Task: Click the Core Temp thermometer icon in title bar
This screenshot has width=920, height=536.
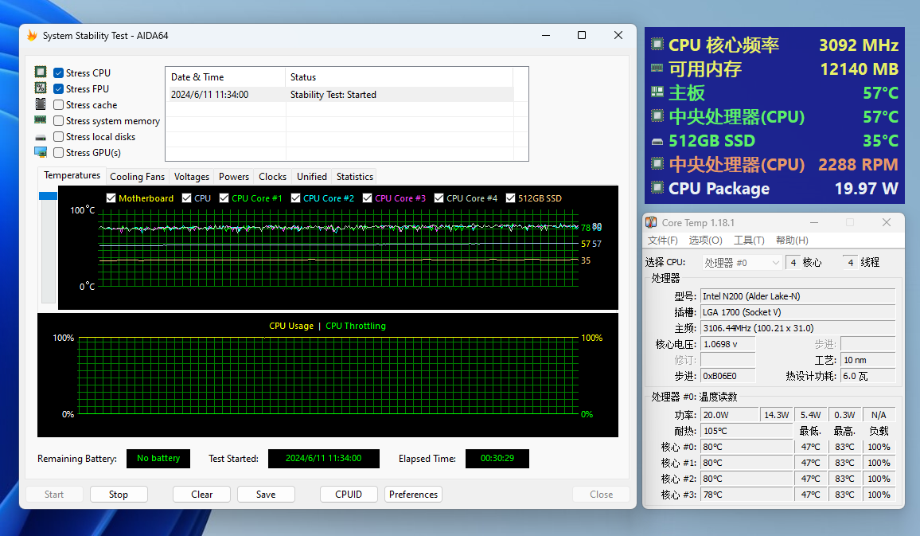Action: [651, 222]
